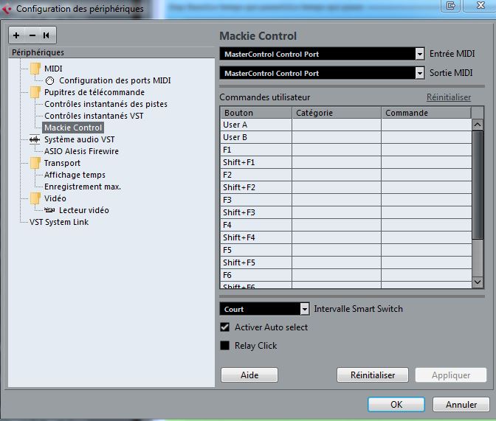Click the MIDI port configuration dial icon
This screenshot has height=421, width=496.
(x=49, y=81)
